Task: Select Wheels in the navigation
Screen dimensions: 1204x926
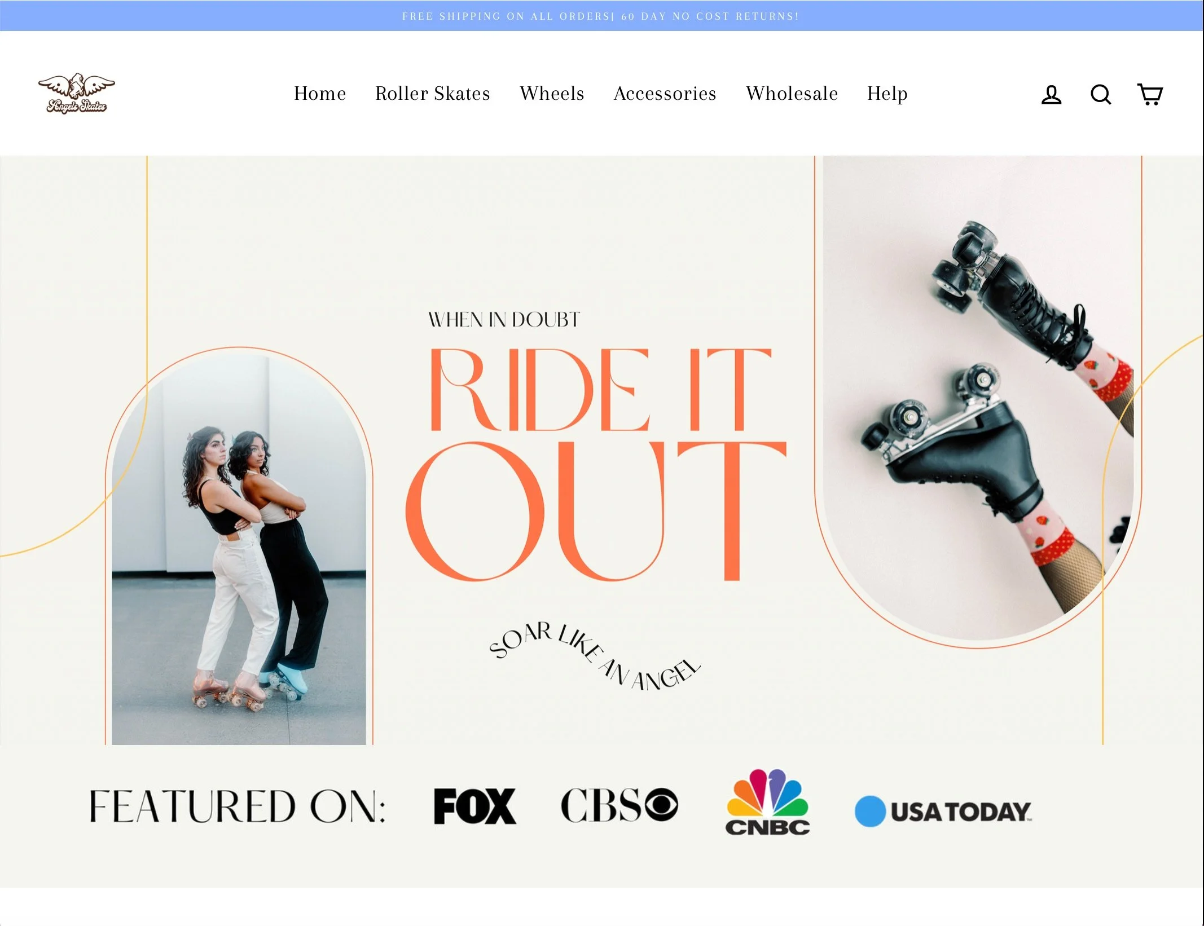Action: (552, 94)
